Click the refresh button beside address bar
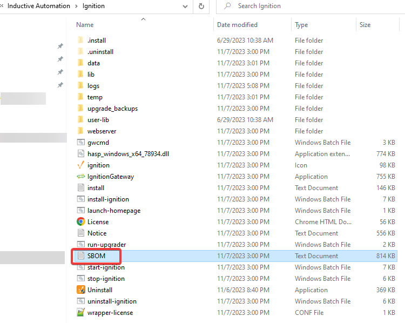 (x=201, y=6)
